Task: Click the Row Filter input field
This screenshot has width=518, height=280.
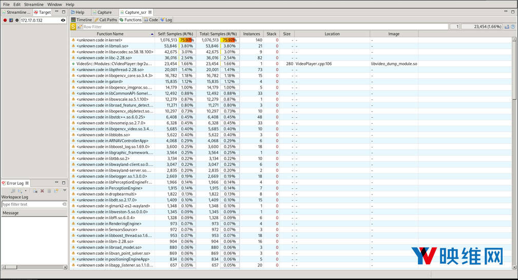Action: tap(257, 27)
